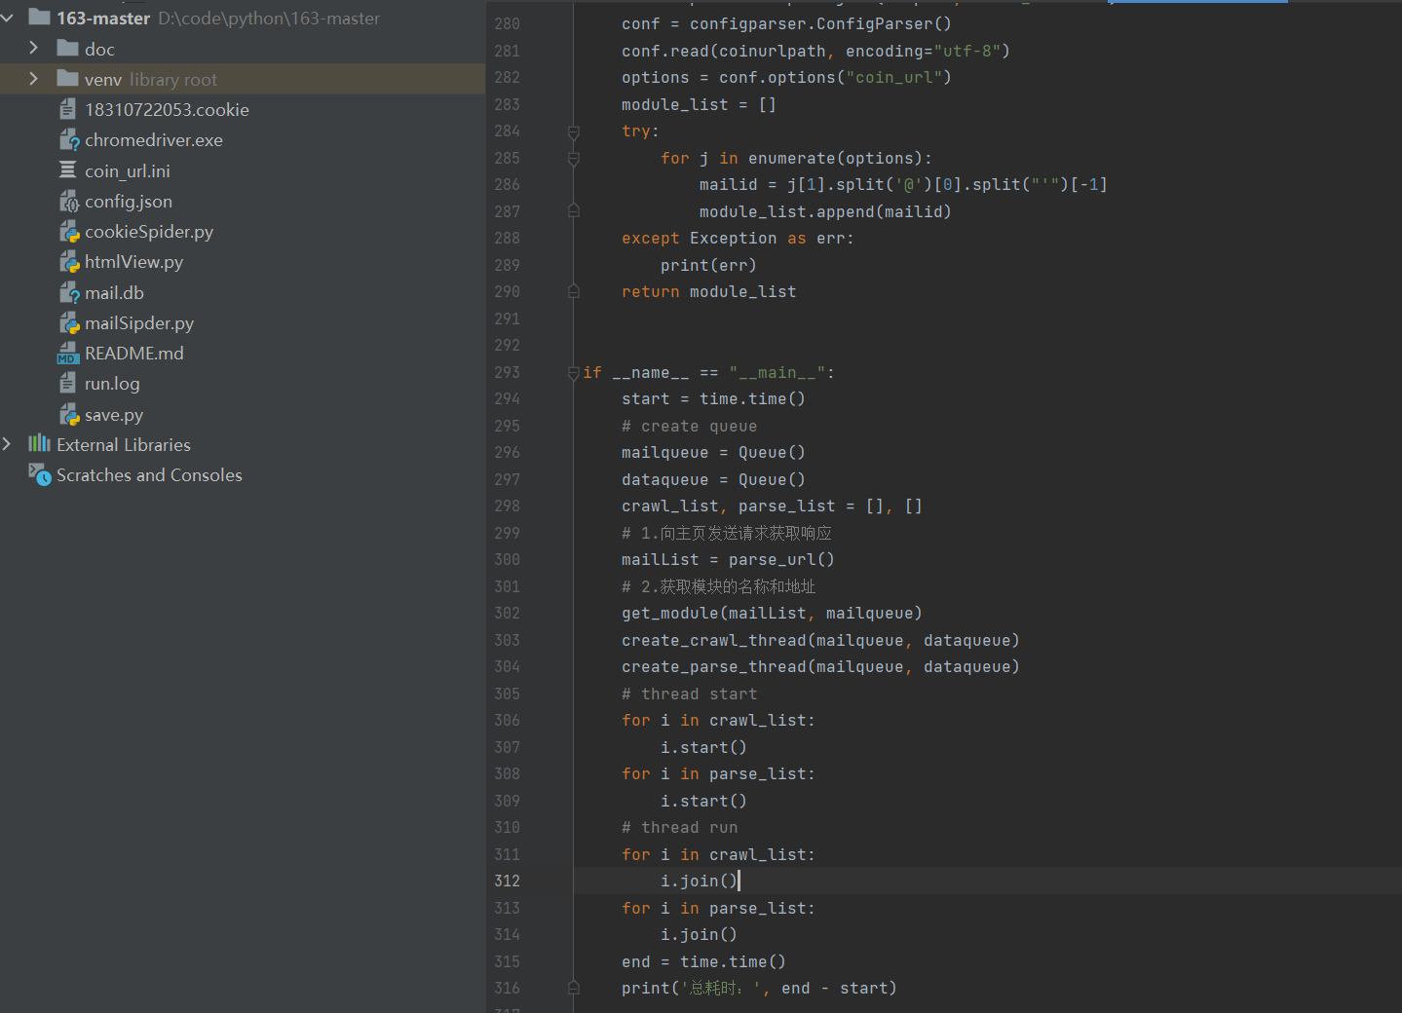
Task: Click the doc folder icon
Action: click(67, 48)
